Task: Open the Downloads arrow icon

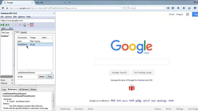Action: pyautogui.click(x=178, y=8)
